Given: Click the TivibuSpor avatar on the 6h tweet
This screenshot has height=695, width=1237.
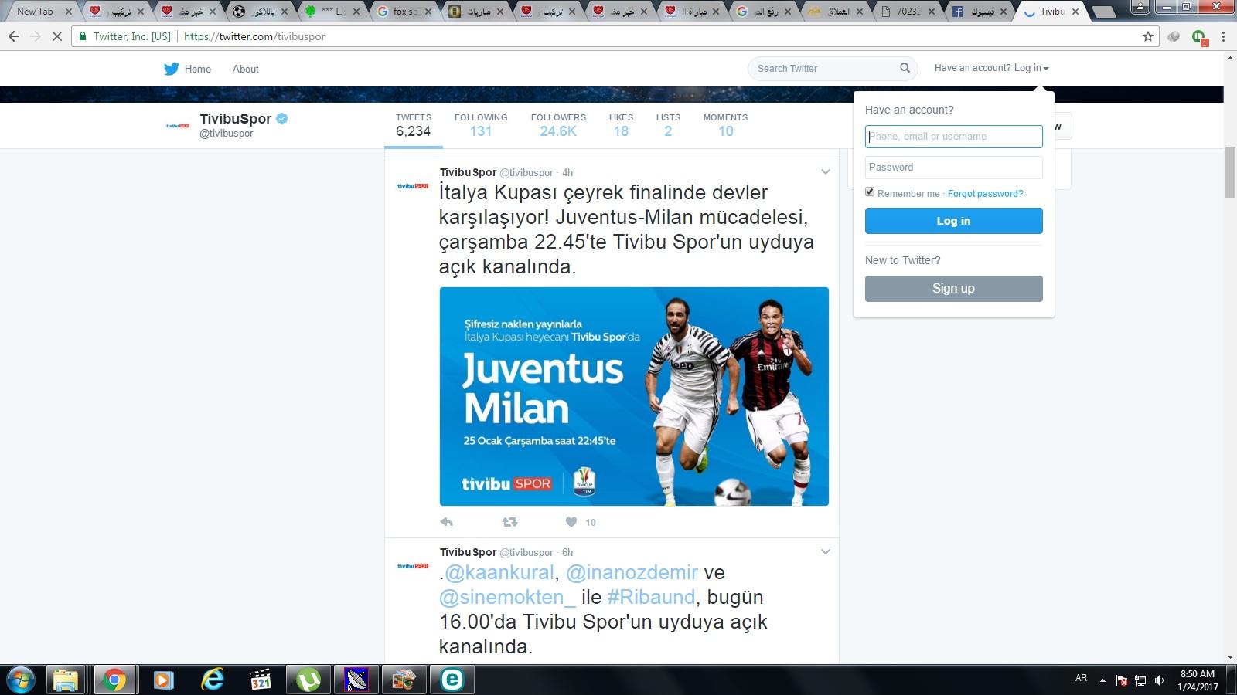Looking at the screenshot, I should point(412,566).
